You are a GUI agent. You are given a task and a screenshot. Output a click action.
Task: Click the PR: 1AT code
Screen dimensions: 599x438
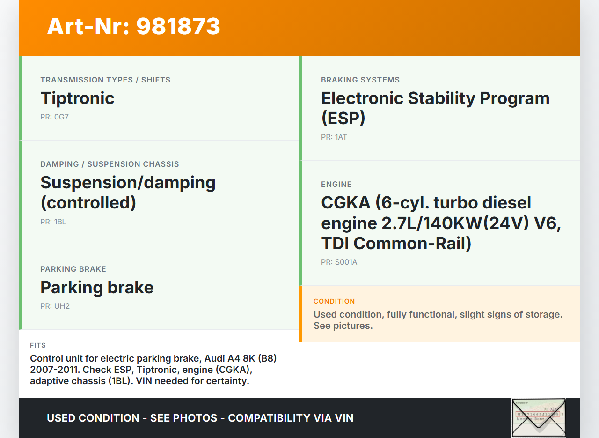pos(334,137)
